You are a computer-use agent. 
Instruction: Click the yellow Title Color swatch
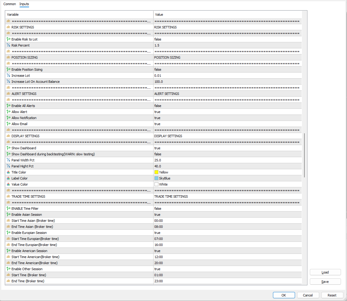tap(157, 172)
